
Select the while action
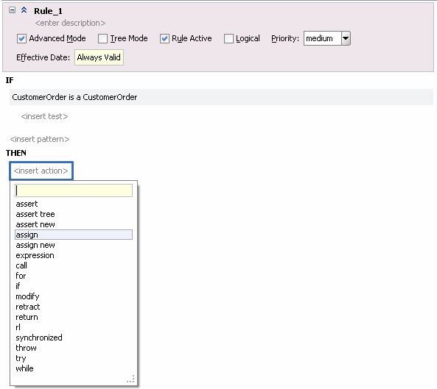point(74,368)
